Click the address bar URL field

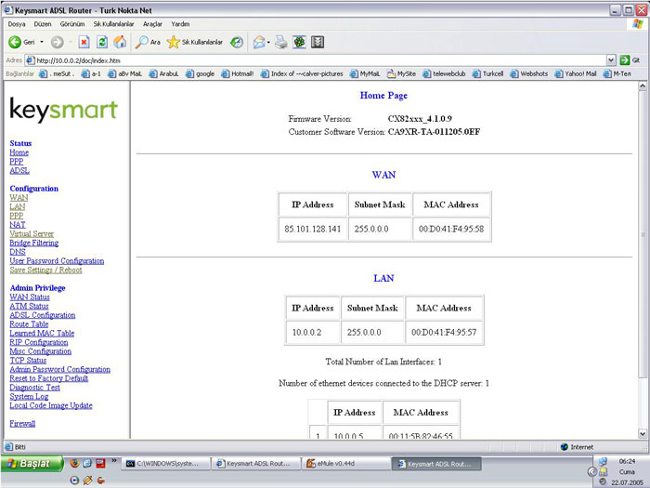(315, 60)
